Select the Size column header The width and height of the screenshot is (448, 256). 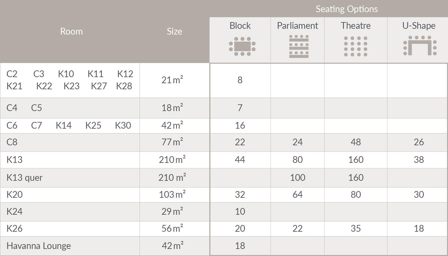click(174, 31)
